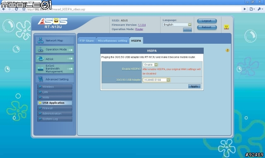The height and width of the screenshot is (158, 265).
Task: Click the Logout button
Action: 207,21
